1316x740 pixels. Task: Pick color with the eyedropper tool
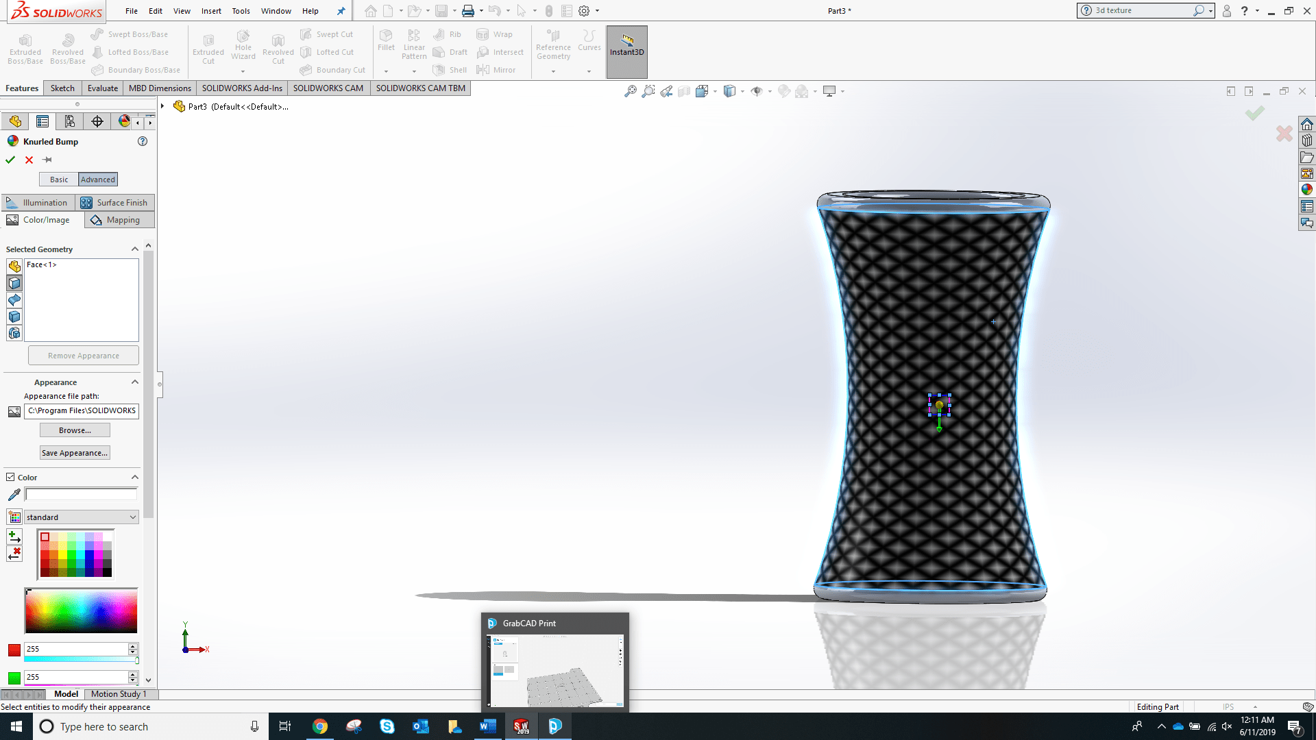14,495
